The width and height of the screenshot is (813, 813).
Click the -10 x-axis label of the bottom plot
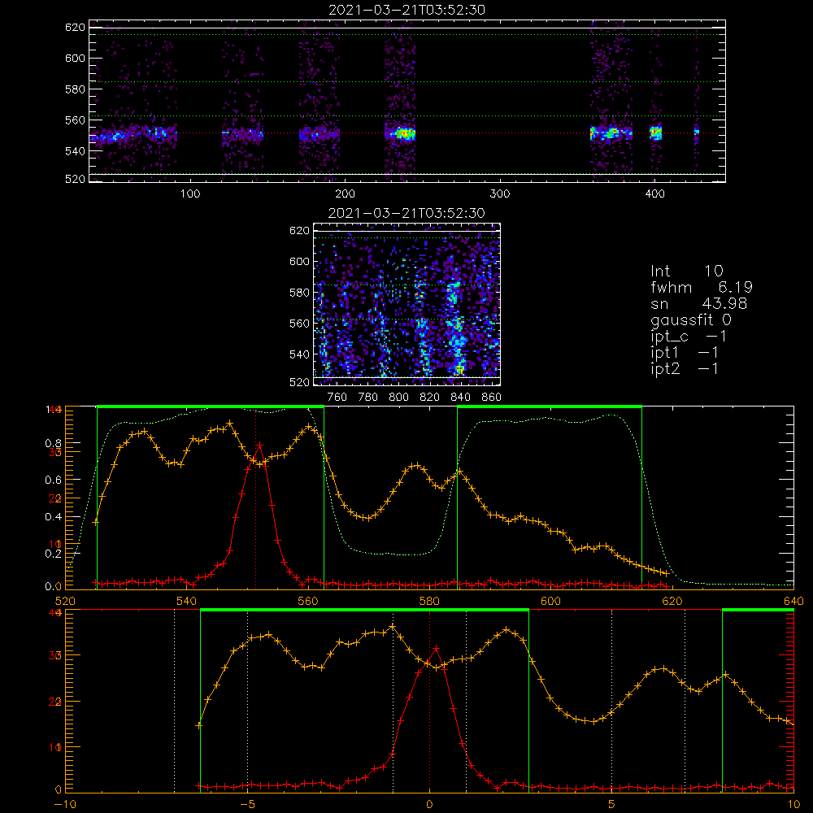(65, 804)
